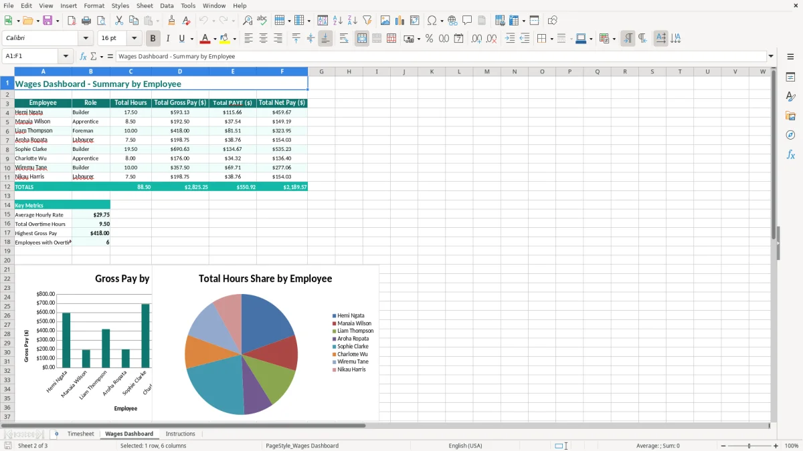Sort ascending A to Z
Screen dimensions: 803x451
pyautogui.click(x=338, y=21)
